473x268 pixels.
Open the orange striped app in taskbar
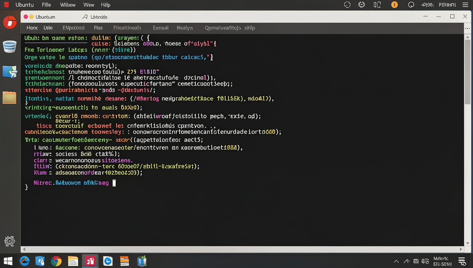coord(124,261)
